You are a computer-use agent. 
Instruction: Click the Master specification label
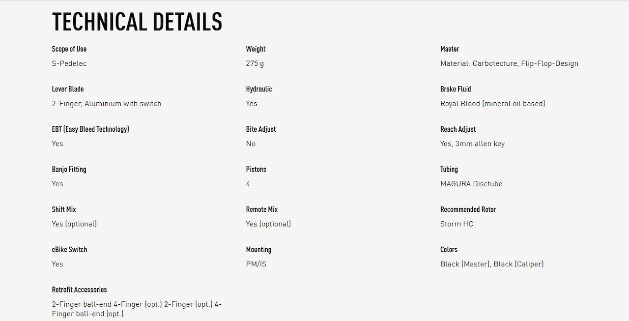coord(450,49)
